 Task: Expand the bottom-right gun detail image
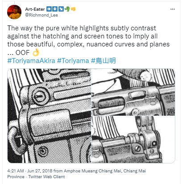coord(133,139)
